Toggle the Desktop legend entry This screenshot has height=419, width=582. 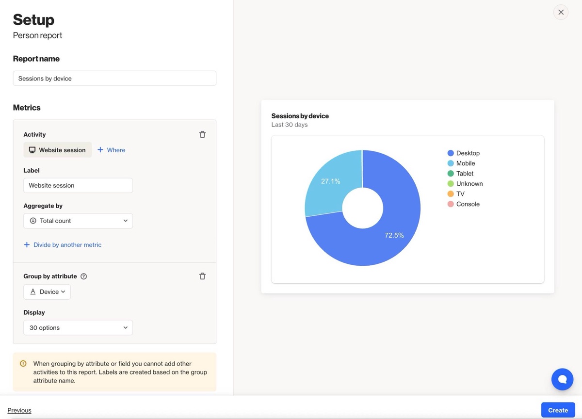(x=464, y=153)
